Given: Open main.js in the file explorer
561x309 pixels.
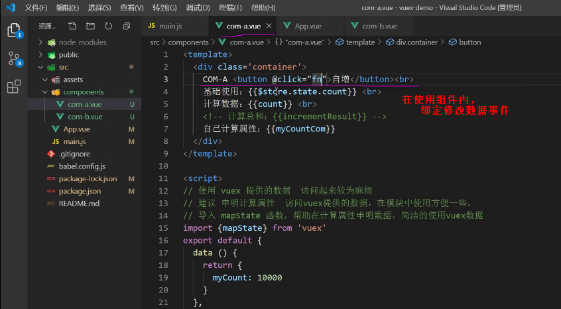Looking at the screenshot, I should click(84, 142).
